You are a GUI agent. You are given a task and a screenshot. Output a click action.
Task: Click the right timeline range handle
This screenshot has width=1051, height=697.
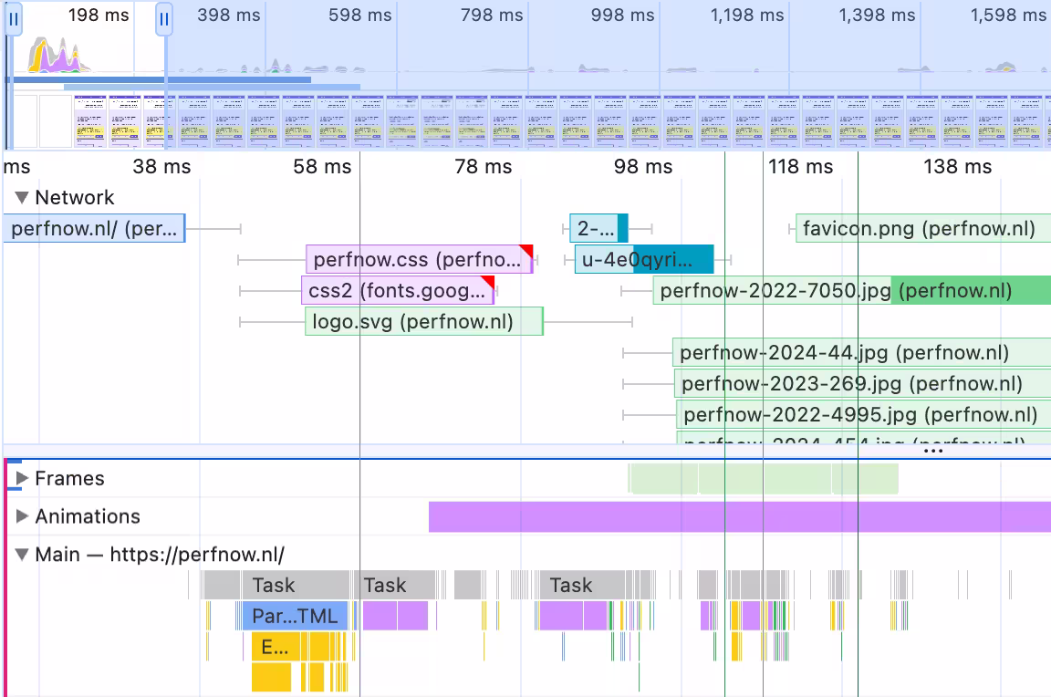point(163,20)
